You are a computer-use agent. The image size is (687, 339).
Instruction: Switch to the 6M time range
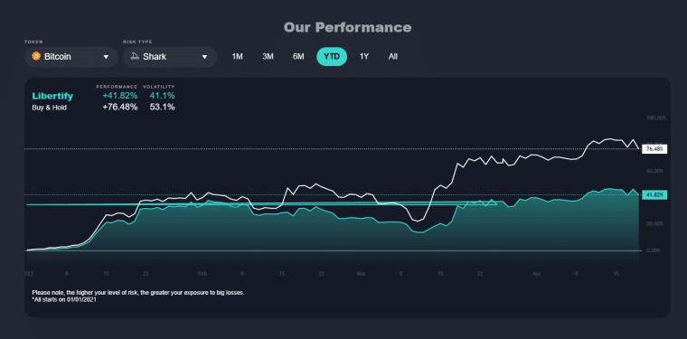point(298,56)
